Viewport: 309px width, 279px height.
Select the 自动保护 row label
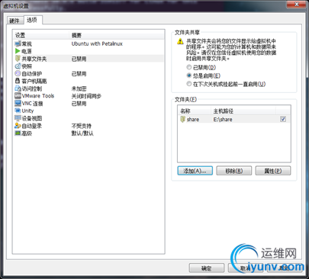[32, 74]
